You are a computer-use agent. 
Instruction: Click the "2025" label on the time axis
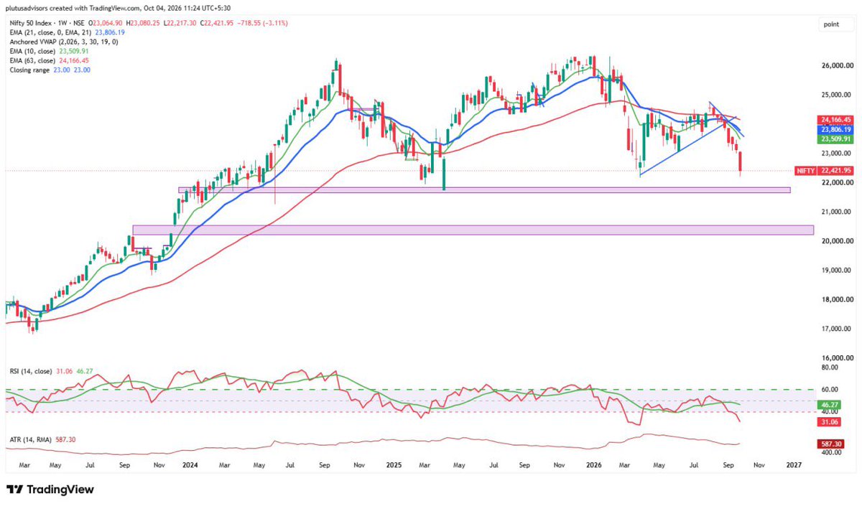click(x=393, y=465)
